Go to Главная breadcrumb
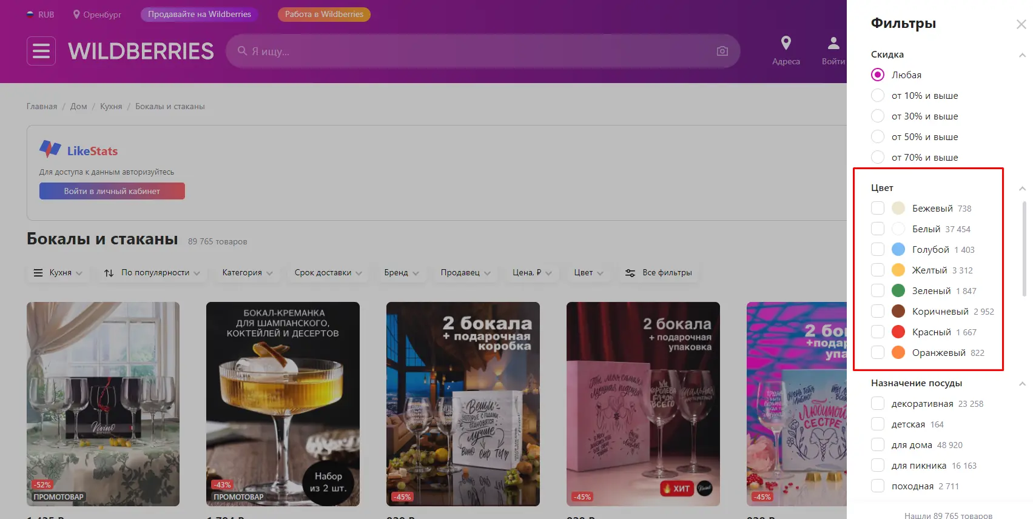Image resolution: width=1033 pixels, height=519 pixels. click(x=42, y=106)
